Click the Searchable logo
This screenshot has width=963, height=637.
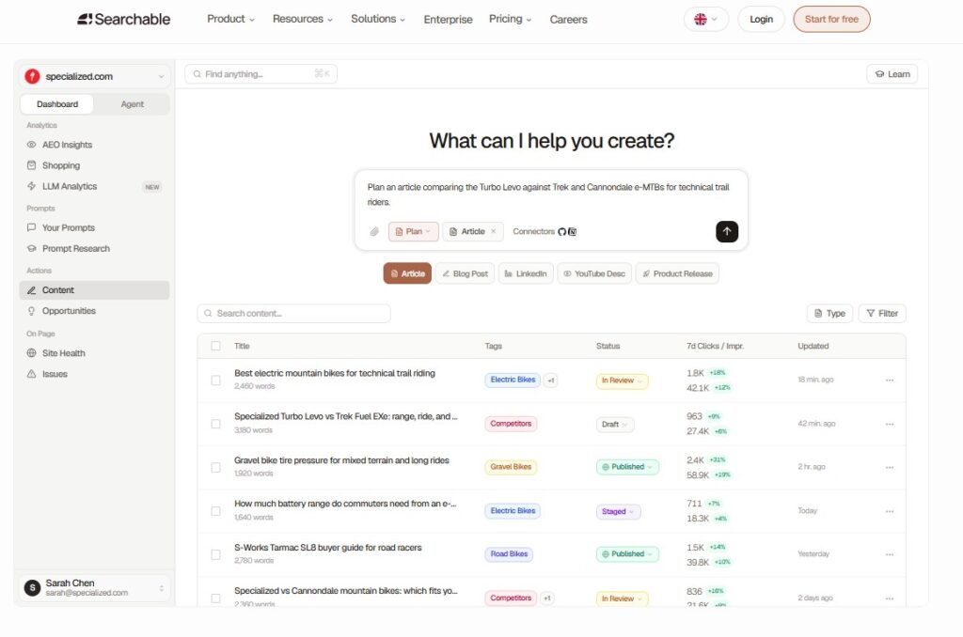(x=123, y=19)
